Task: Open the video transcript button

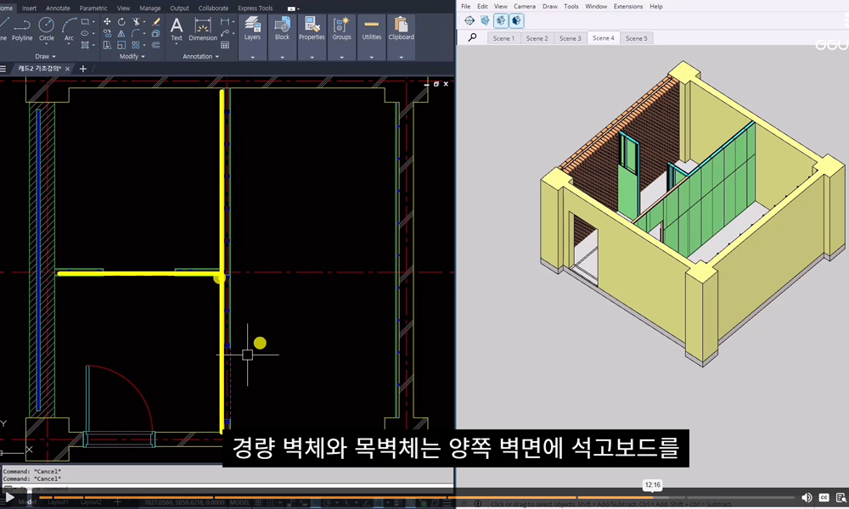Action: click(x=841, y=498)
